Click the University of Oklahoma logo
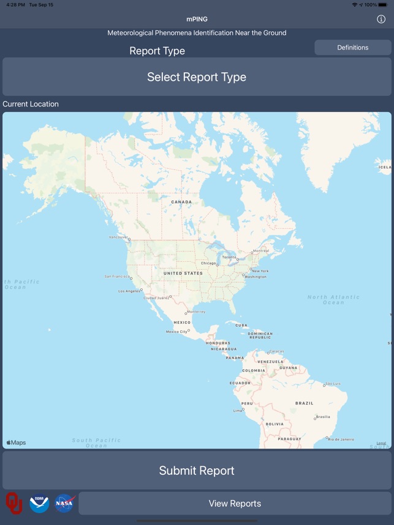Screen dimensions: 394x525 (14, 503)
